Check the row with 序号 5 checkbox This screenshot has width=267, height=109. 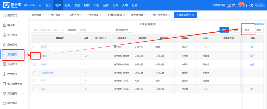35,80
